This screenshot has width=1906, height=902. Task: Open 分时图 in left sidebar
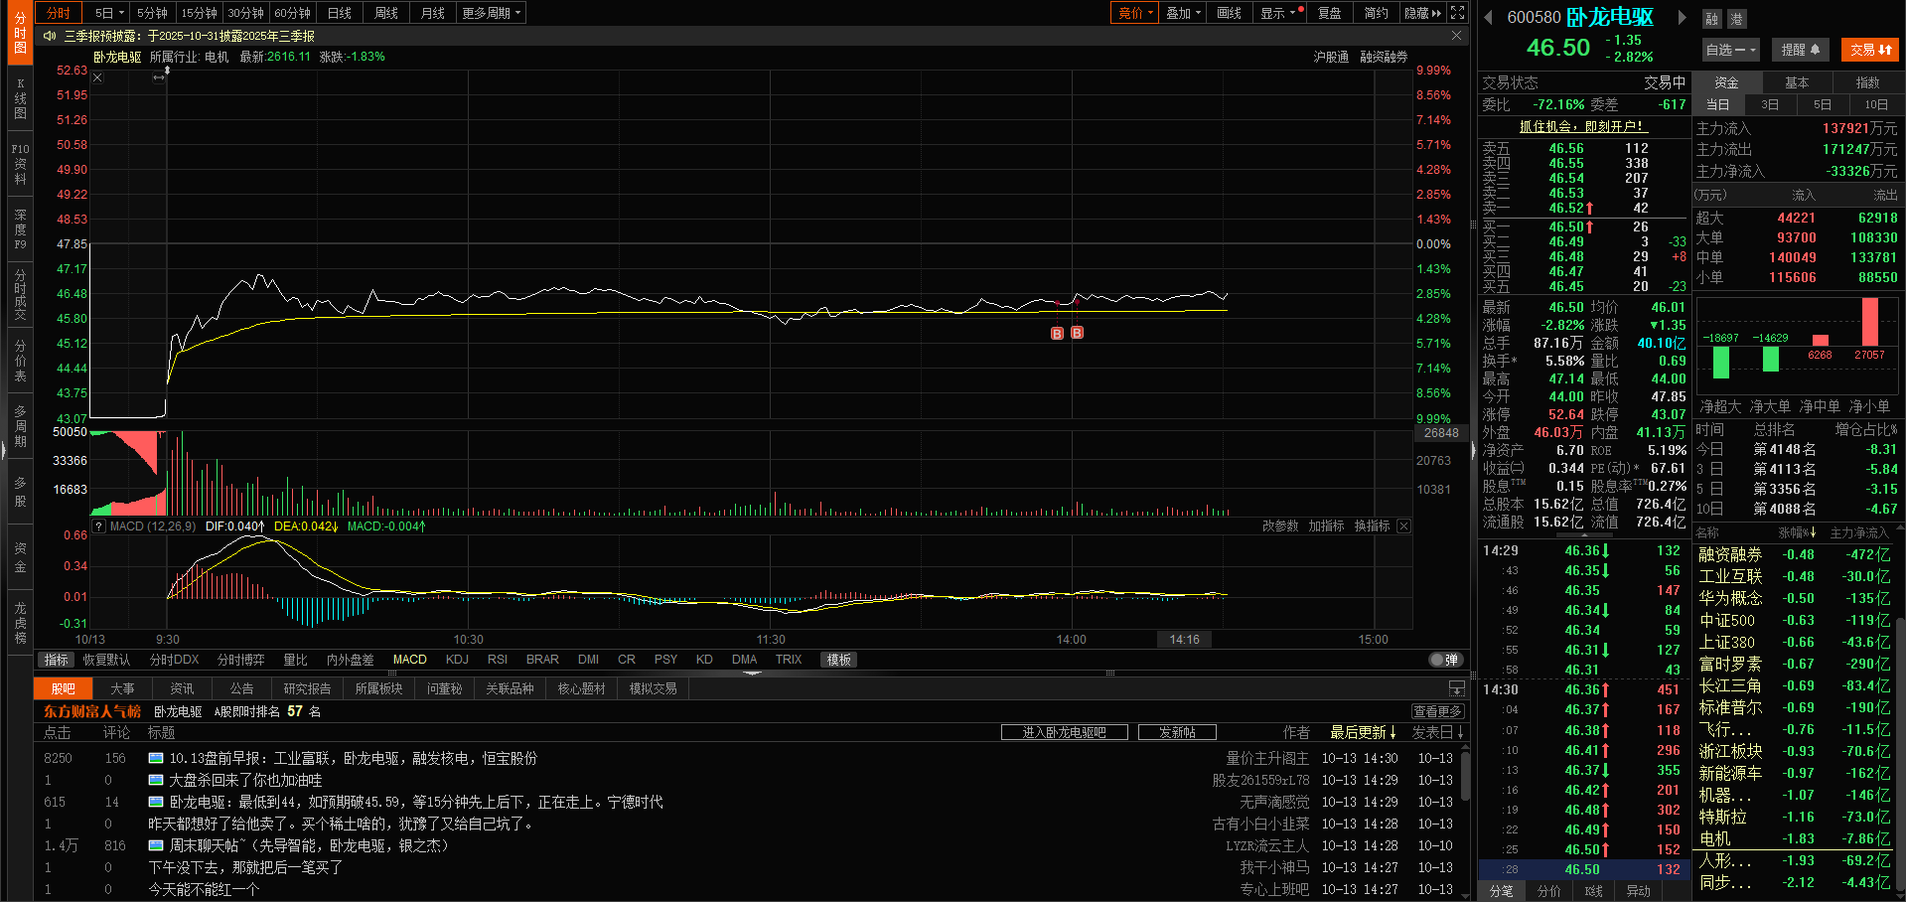point(20,33)
